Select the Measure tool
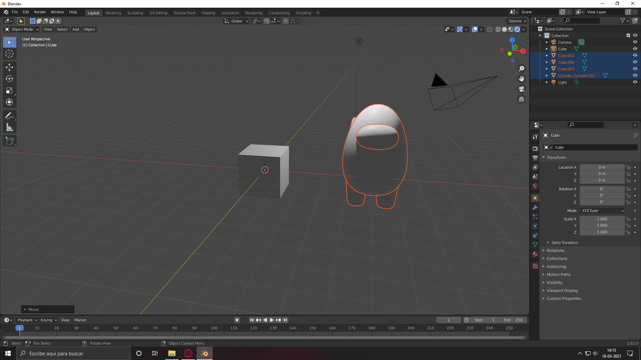Image resolution: width=641 pixels, height=360 pixels. pos(9,128)
